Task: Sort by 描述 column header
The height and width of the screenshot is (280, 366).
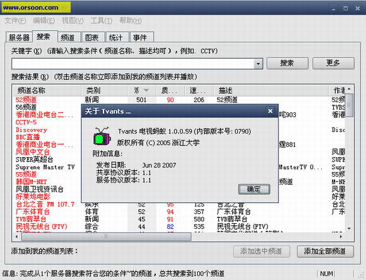Action: 271,90
